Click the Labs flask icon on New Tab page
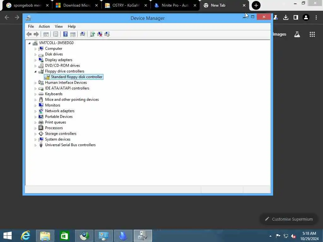Image resolution: width=323 pixels, height=242 pixels. click(x=297, y=34)
